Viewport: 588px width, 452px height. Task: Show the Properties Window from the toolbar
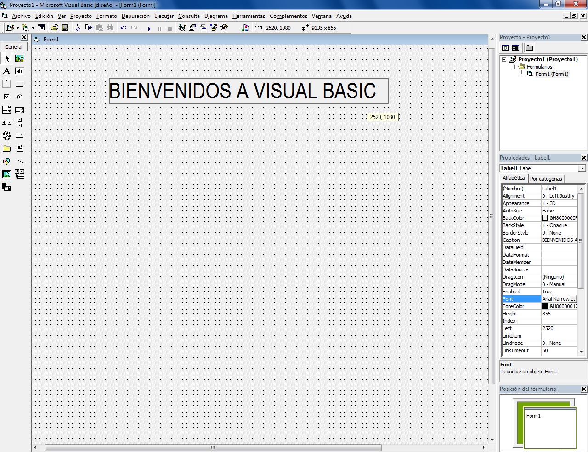point(192,28)
